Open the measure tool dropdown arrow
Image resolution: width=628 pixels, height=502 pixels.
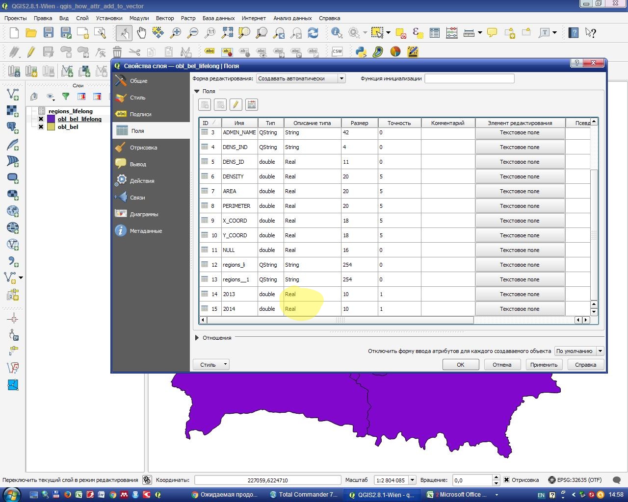click(480, 33)
